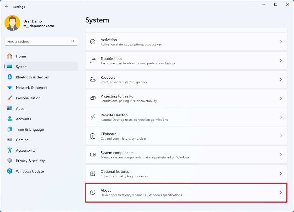Expand the Clipboard settings chevron

tap(281, 136)
